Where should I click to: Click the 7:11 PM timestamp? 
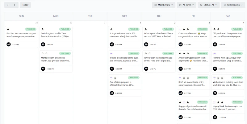[187, 118]
